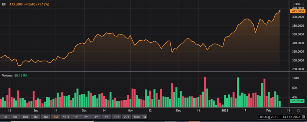Select the 5D time range
This screenshot has width=307, height=122.
[x=15, y=117]
